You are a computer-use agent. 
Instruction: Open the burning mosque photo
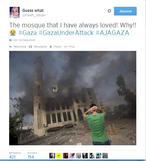(x=73, y=98)
